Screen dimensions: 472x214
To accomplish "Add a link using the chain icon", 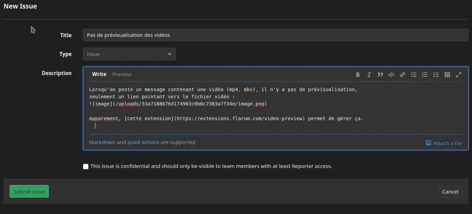I will click(403, 75).
